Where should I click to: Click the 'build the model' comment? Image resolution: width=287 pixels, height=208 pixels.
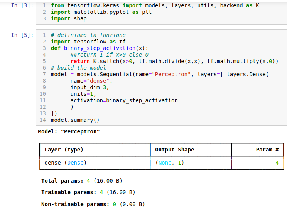(x=78, y=68)
